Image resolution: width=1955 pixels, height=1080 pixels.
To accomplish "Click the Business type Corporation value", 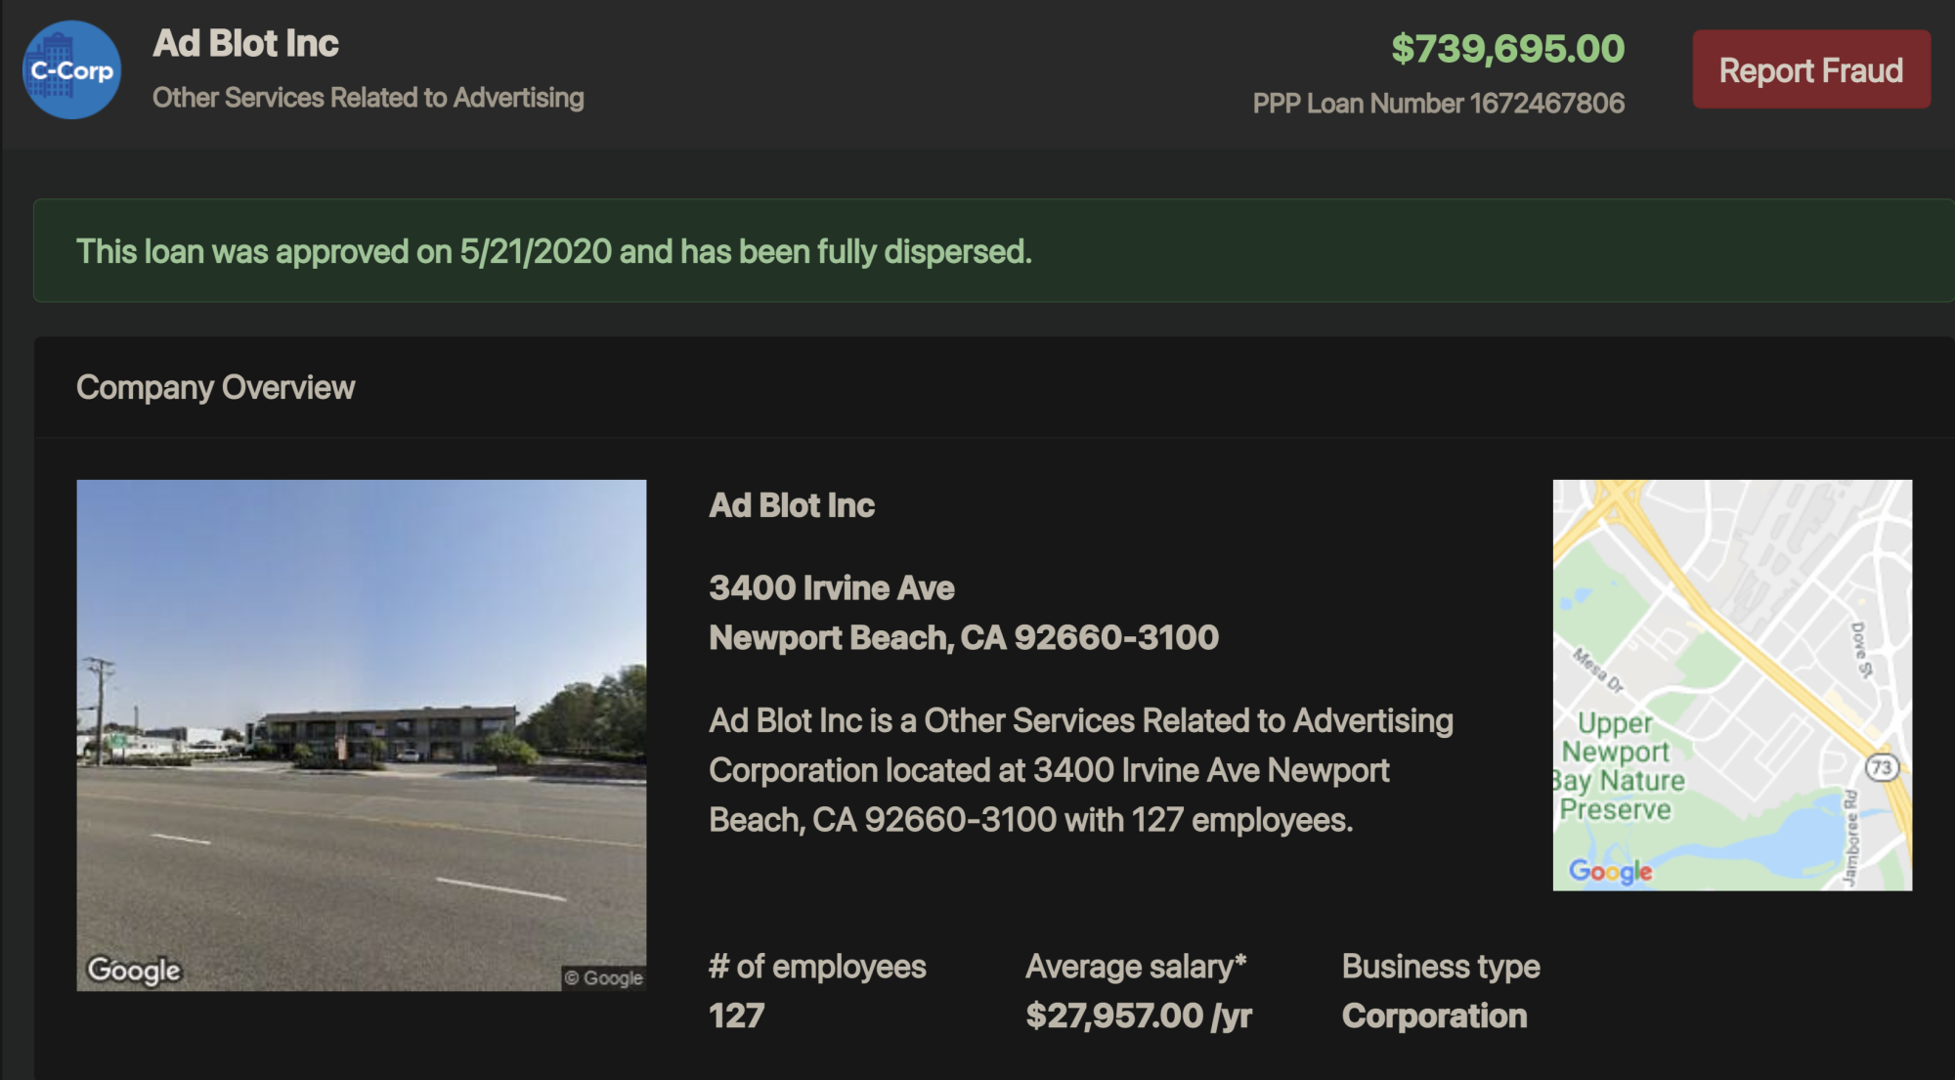I will (1433, 1015).
